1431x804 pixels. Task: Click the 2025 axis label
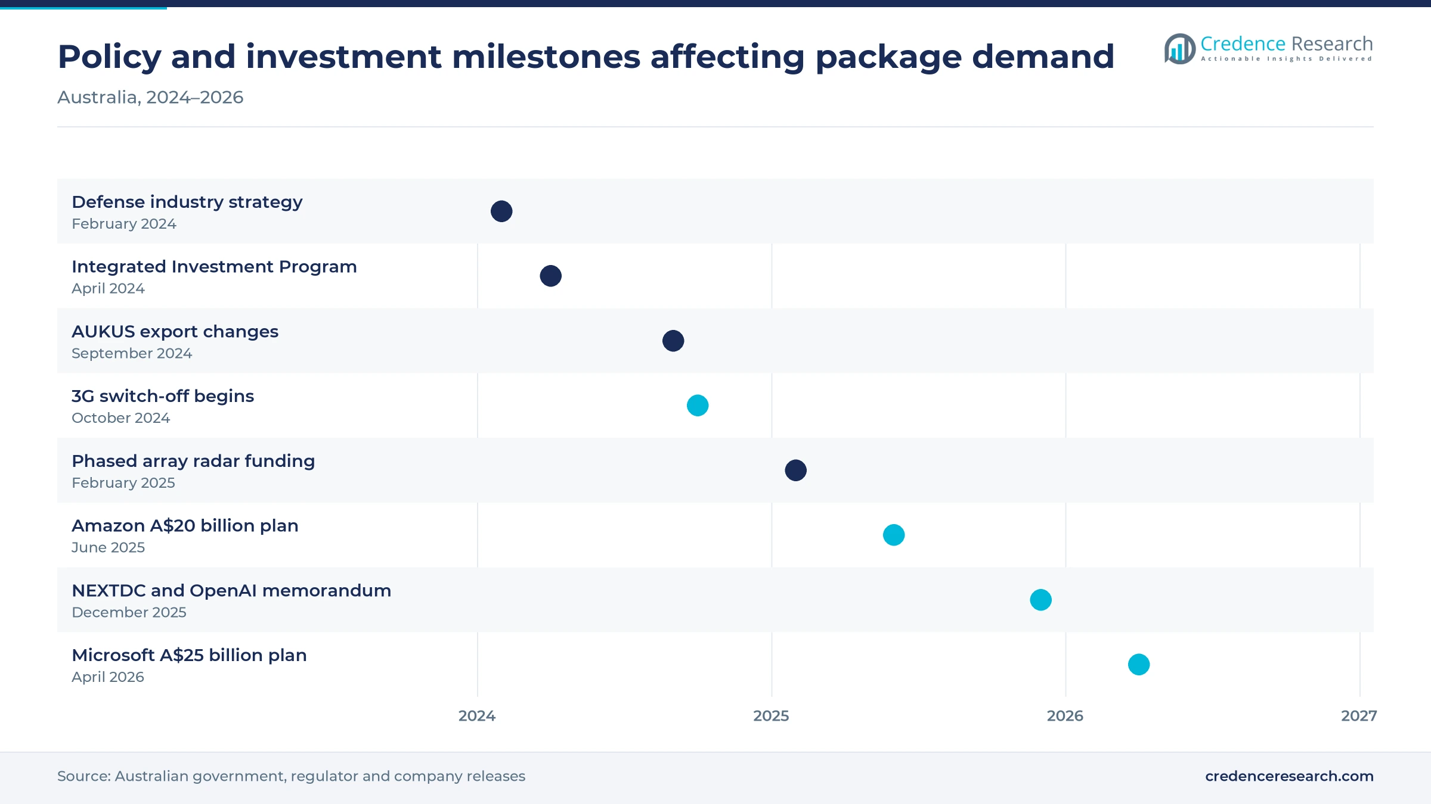pyautogui.click(x=771, y=716)
